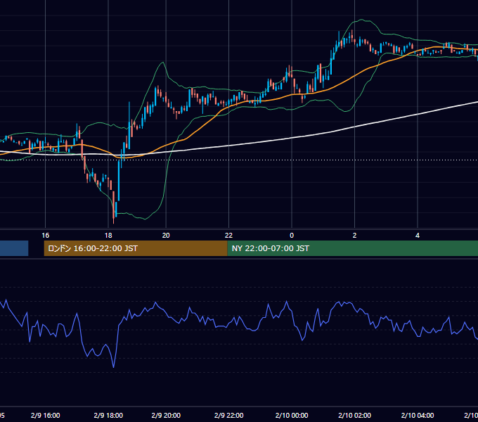Image resolution: width=478 pixels, height=422 pixels.
Task: Click the 2/9 16:00 date label
Action: [46, 415]
